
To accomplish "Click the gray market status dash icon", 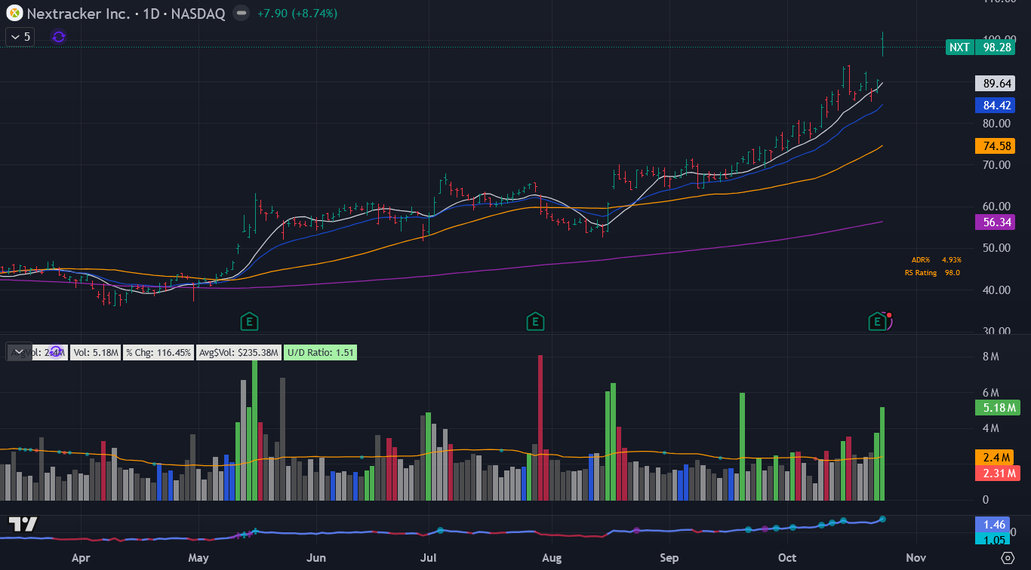I will click(x=241, y=13).
